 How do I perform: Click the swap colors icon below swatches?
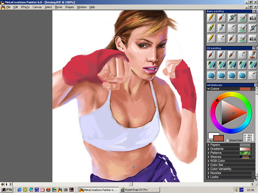(x=211, y=141)
